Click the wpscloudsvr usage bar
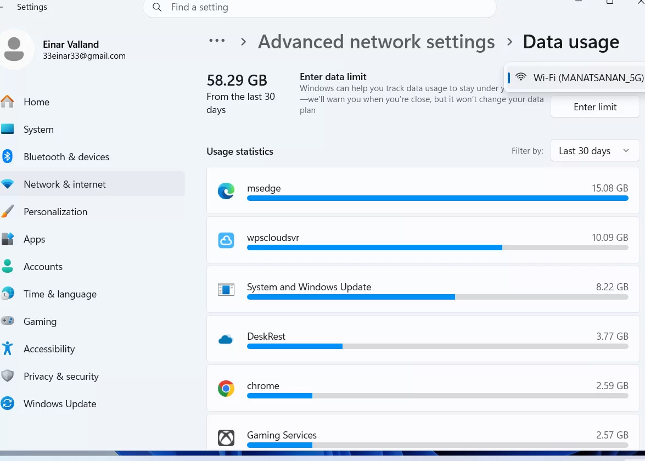645x461 pixels. [x=438, y=248]
